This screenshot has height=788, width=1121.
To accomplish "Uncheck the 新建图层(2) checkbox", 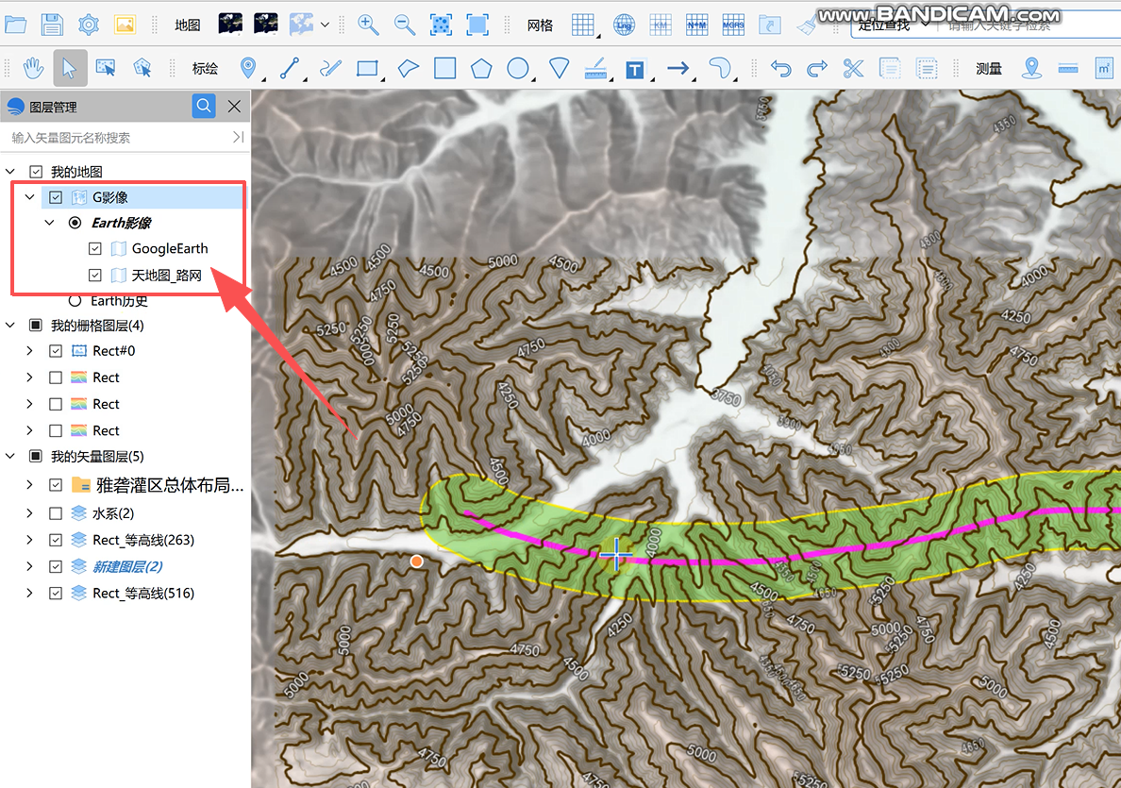I will 56,566.
